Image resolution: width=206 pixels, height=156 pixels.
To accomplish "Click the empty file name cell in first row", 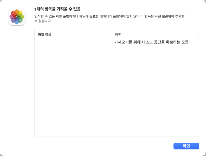I will [73, 42].
